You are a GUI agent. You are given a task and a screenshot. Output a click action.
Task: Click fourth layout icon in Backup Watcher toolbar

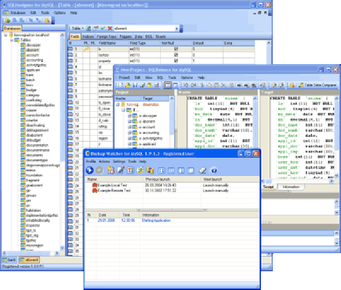tap(191, 170)
